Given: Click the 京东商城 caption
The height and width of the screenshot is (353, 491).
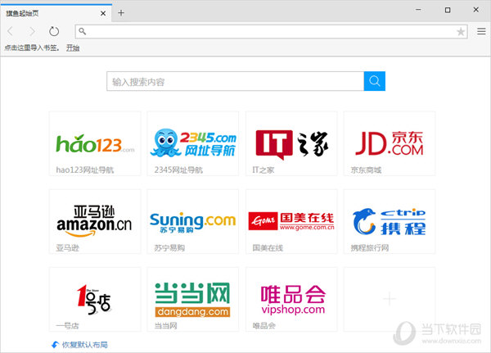Looking at the screenshot, I should (366, 170).
